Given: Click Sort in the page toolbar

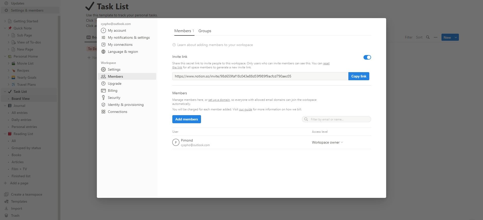Looking at the screenshot, I should coord(419,37).
